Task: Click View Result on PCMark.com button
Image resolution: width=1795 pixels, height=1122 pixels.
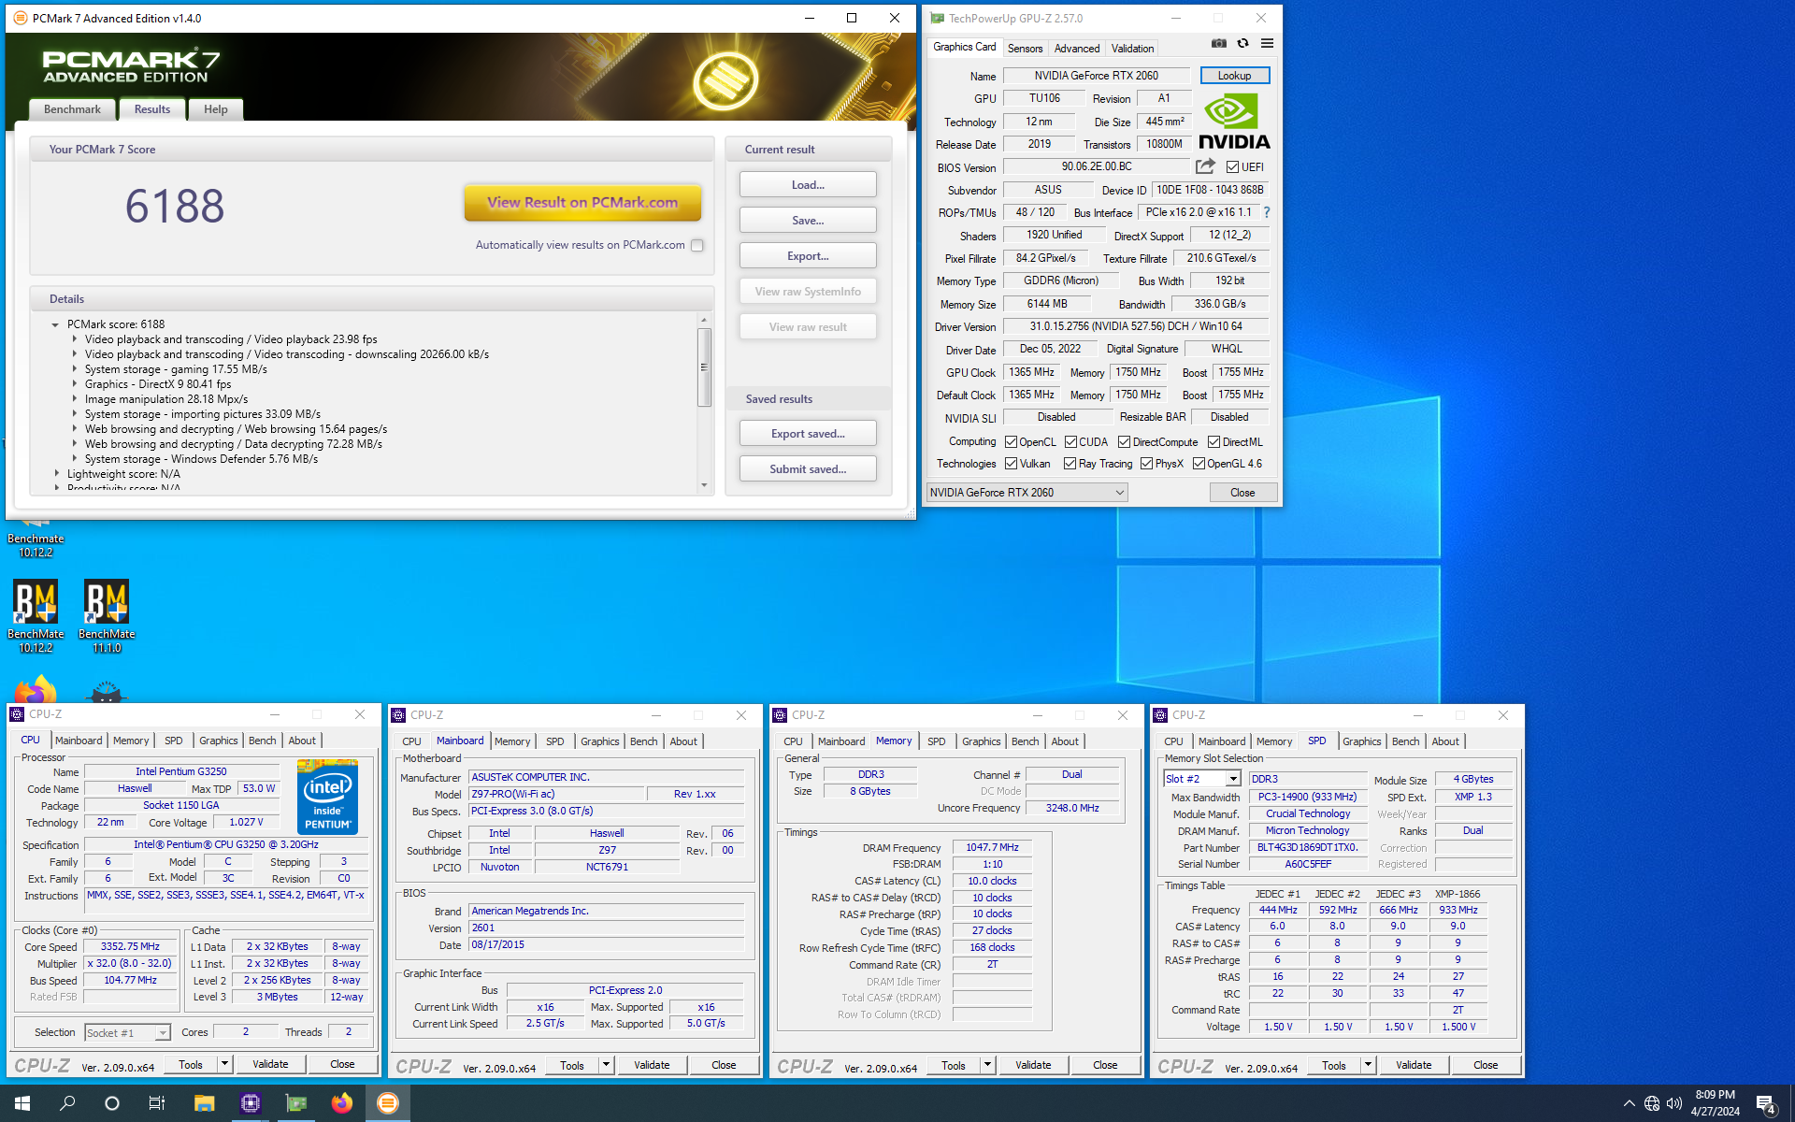Action: point(582,202)
